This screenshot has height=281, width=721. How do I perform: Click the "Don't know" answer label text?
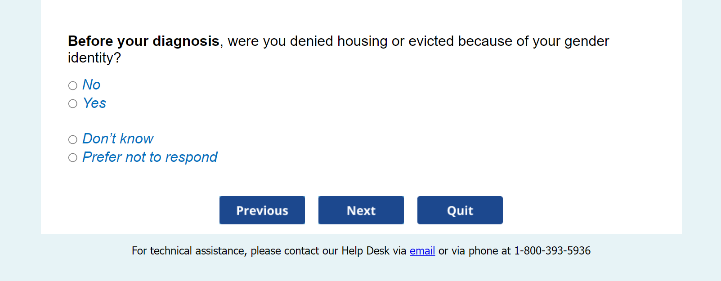[118, 138]
